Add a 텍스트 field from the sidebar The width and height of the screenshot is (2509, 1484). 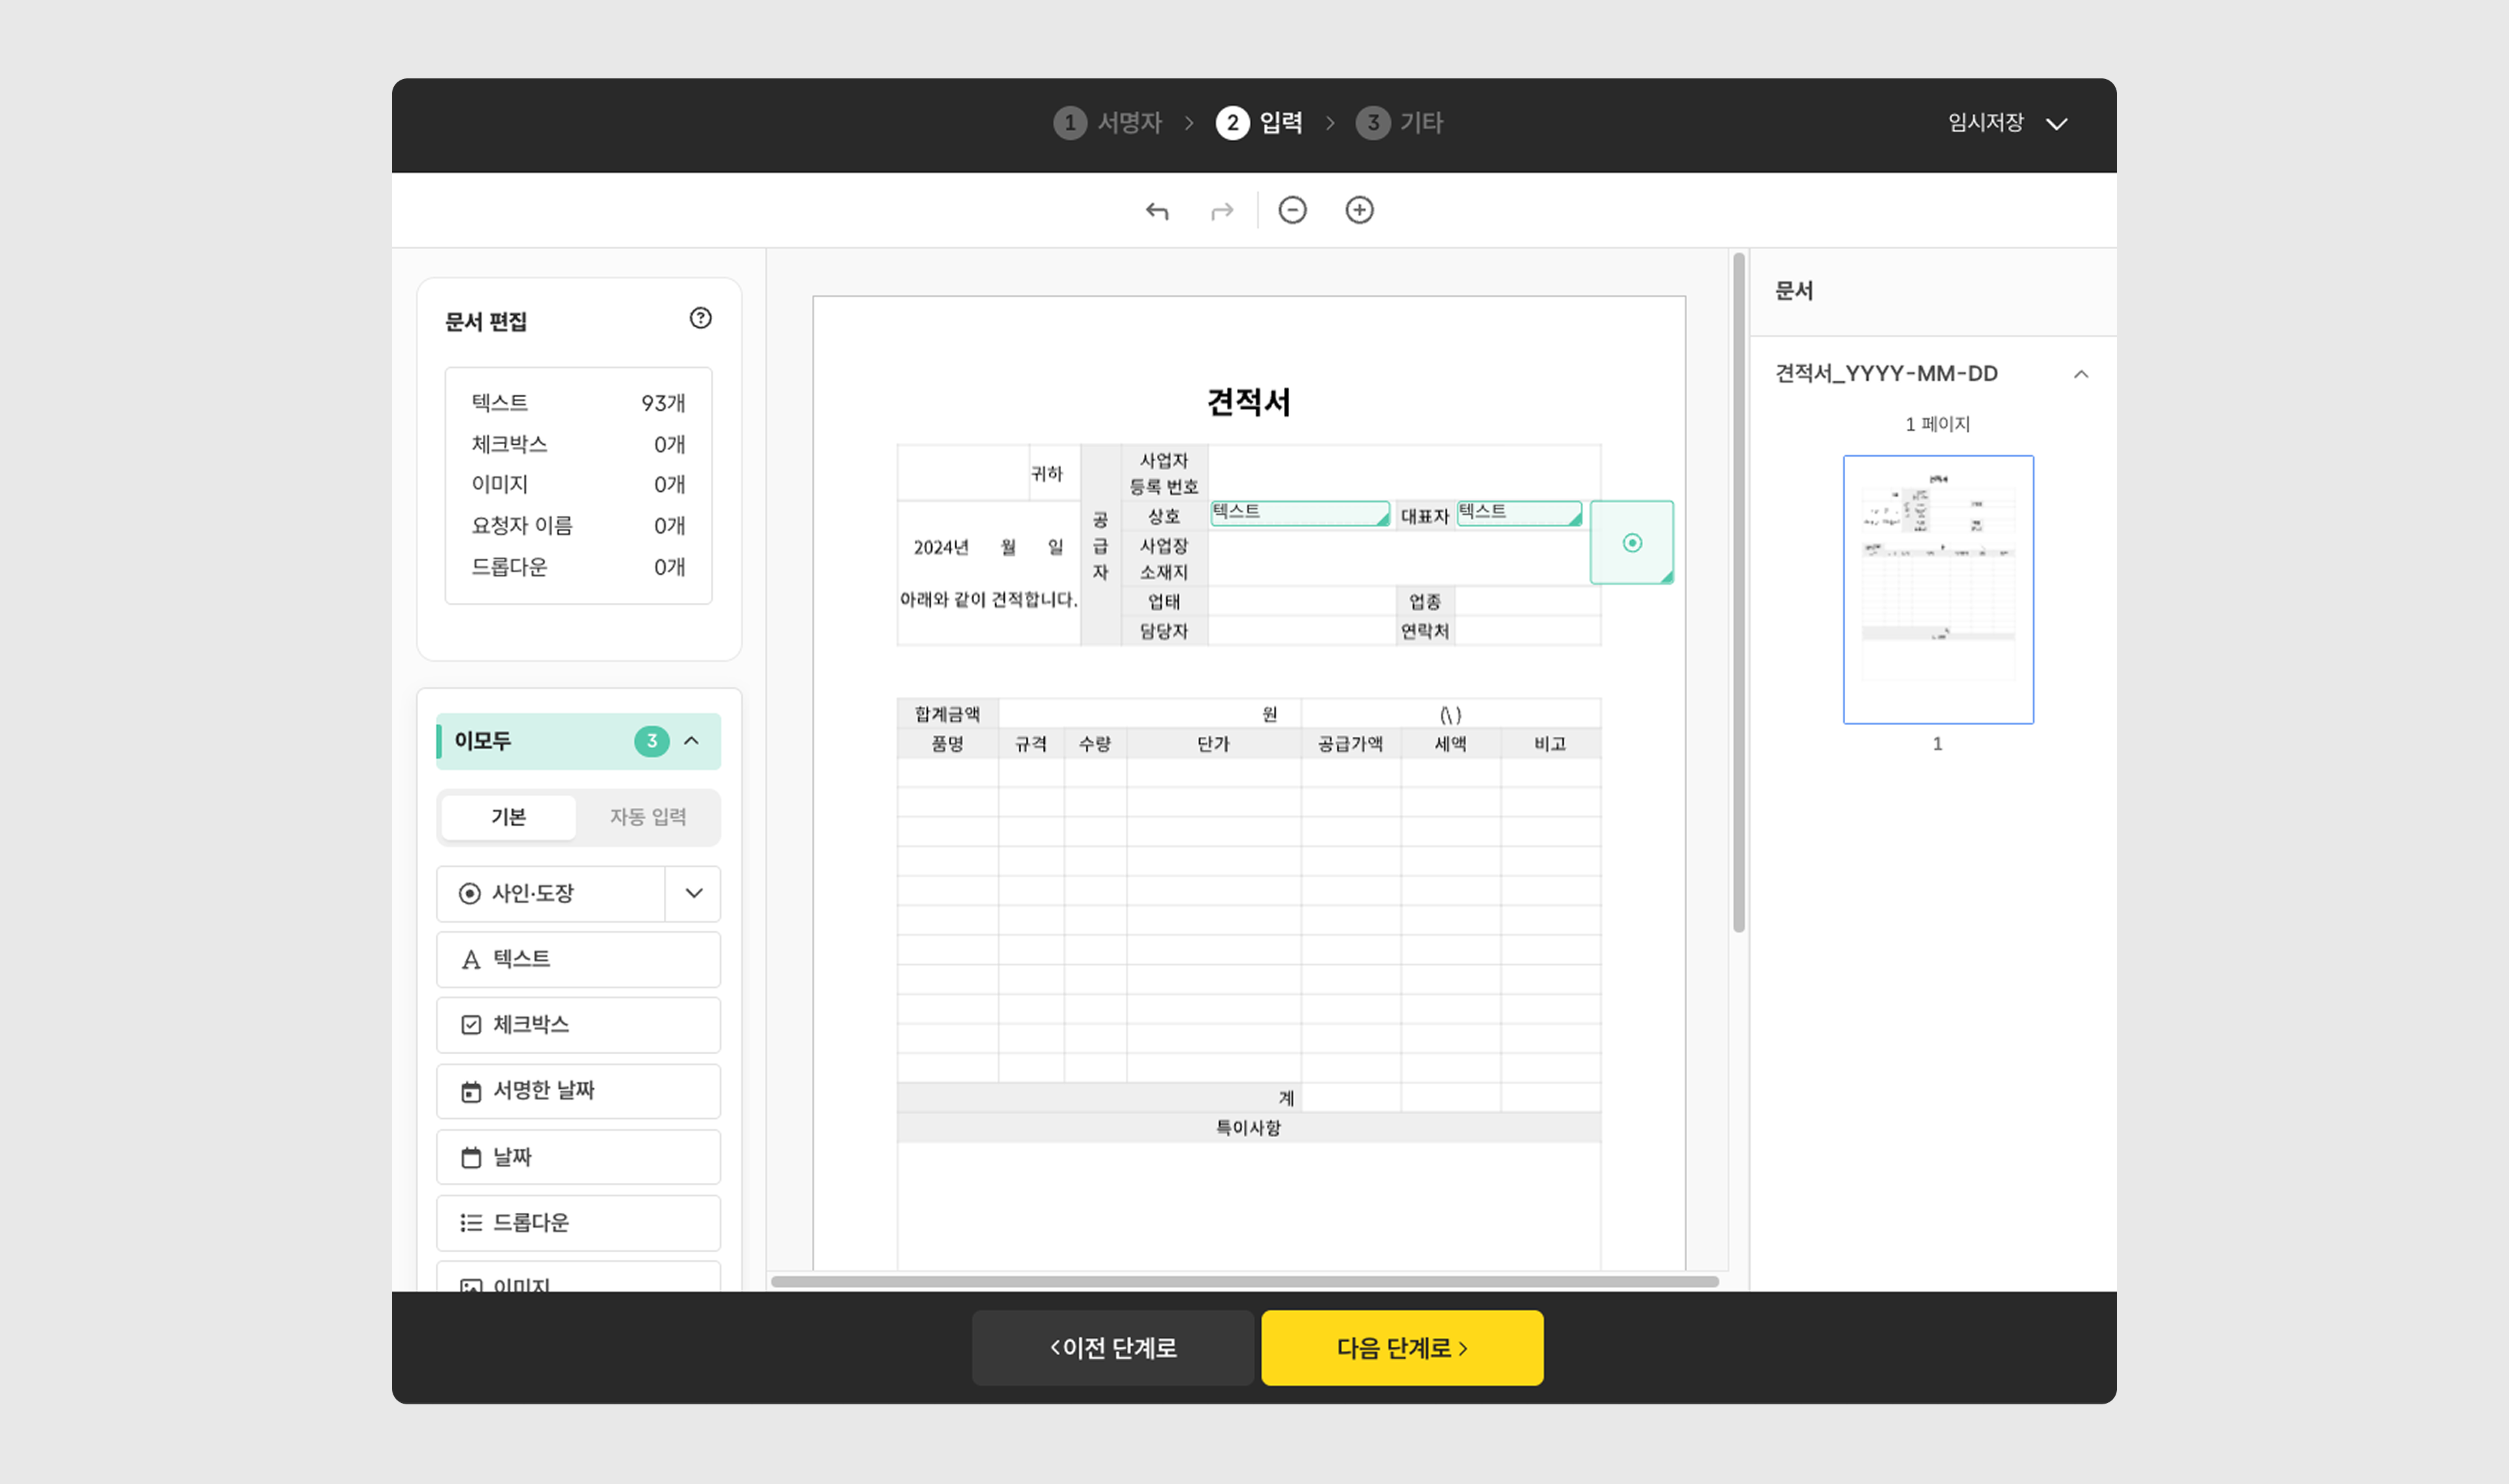(578, 959)
